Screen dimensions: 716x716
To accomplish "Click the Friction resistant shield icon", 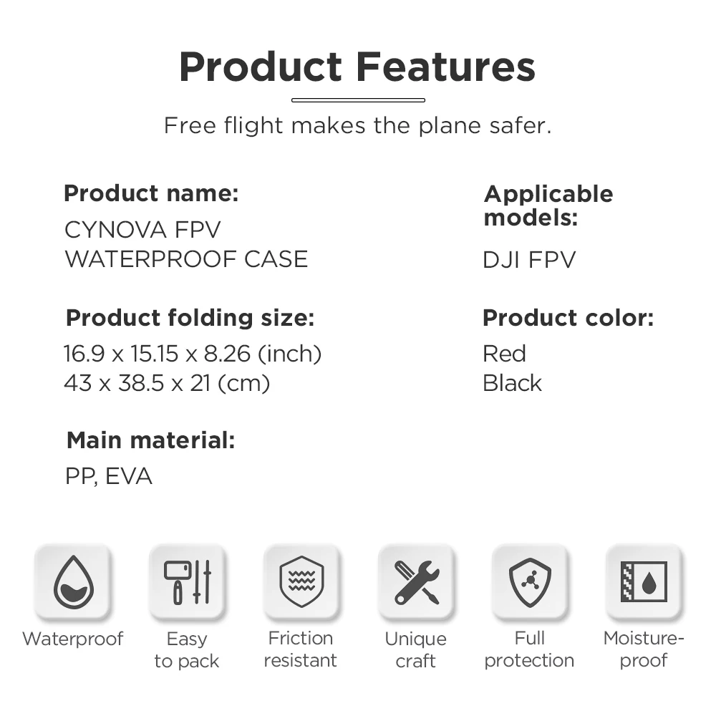I will click(301, 582).
